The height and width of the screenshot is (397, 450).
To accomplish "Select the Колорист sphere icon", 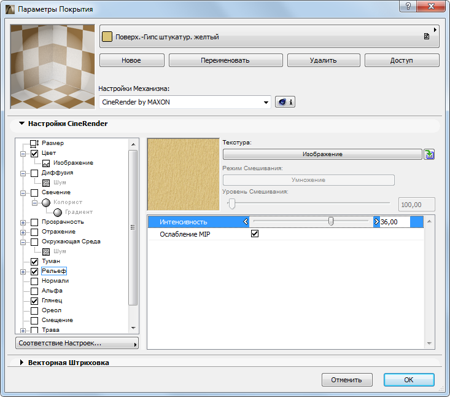I will point(46,203).
